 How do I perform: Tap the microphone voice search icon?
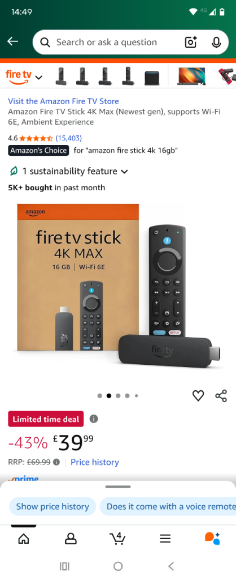click(216, 42)
